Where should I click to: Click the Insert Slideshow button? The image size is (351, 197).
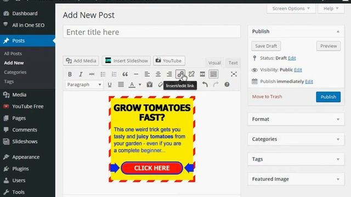126,61
